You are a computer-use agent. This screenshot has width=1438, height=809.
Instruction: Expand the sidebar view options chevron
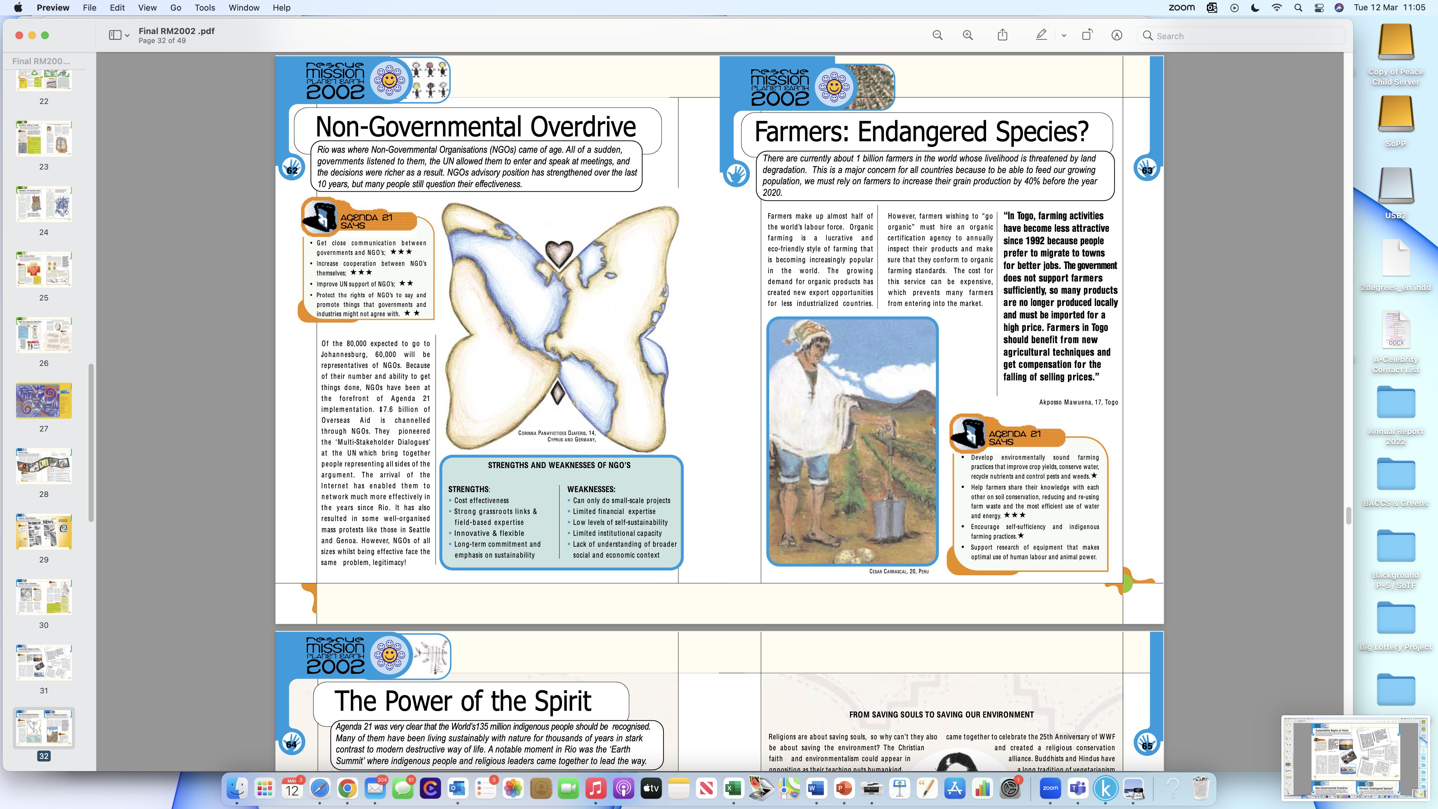[x=127, y=36]
